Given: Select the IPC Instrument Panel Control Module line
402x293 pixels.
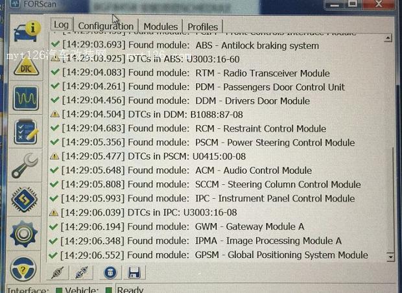Looking at the screenshot, I should (x=202, y=198).
